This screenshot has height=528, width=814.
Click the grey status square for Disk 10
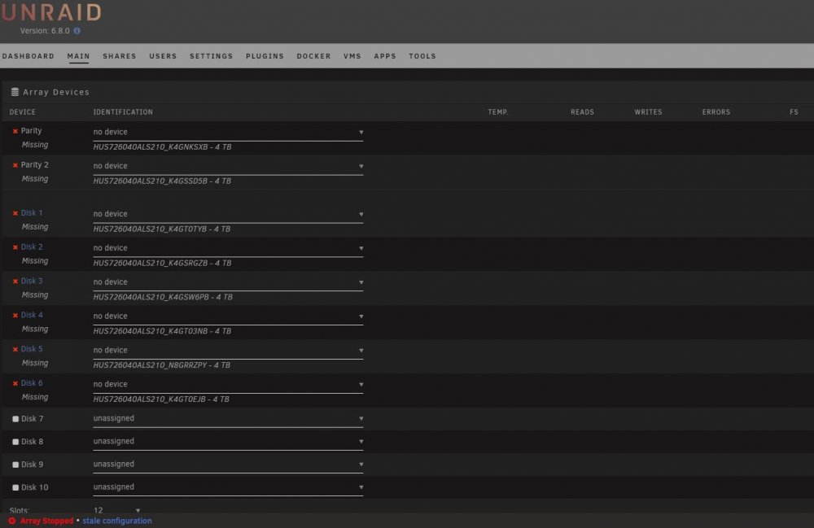(x=15, y=487)
